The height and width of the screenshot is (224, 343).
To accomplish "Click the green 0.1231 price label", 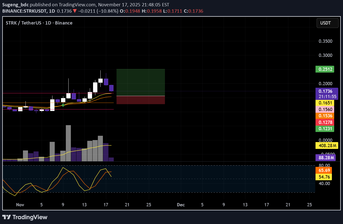I will [x=325, y=129].
